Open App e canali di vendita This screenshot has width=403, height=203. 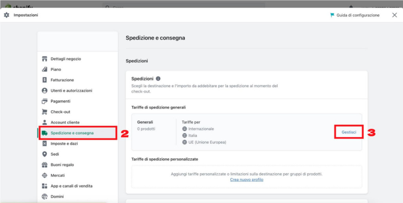pos(71,186)
